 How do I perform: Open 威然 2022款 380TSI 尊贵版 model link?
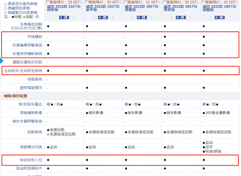(x=180, y=8)
